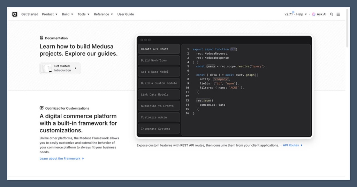The width and height of the screenshot is (357, 187).
Task: Click code line 'export async function GET('
Action: (215, 49)
